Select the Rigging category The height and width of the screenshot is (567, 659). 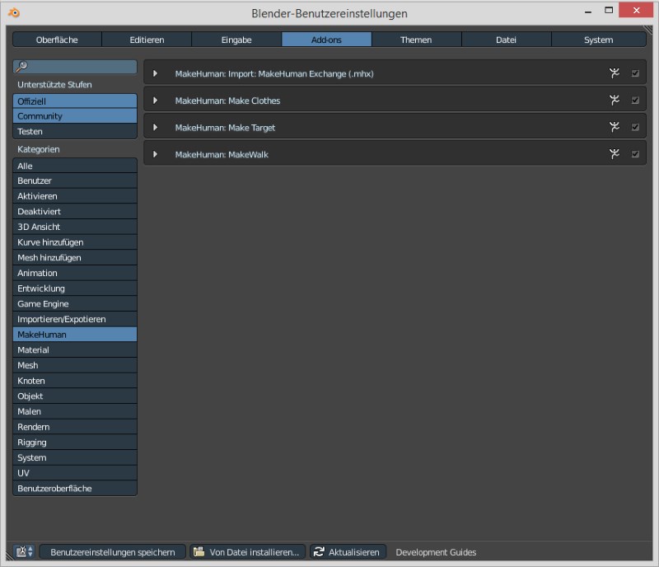75,442
